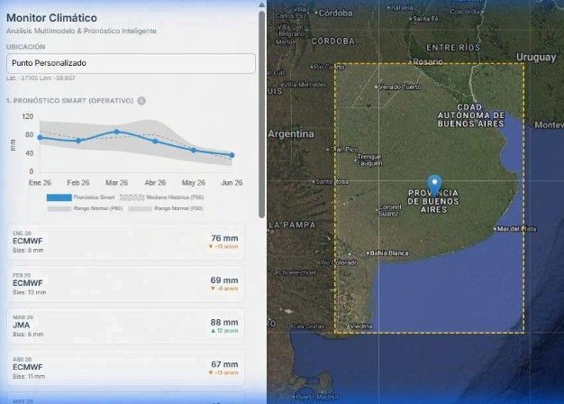Screen dimensions: 564x404
Task: Click the Santa Fe map label
Action: click(425, 18)
